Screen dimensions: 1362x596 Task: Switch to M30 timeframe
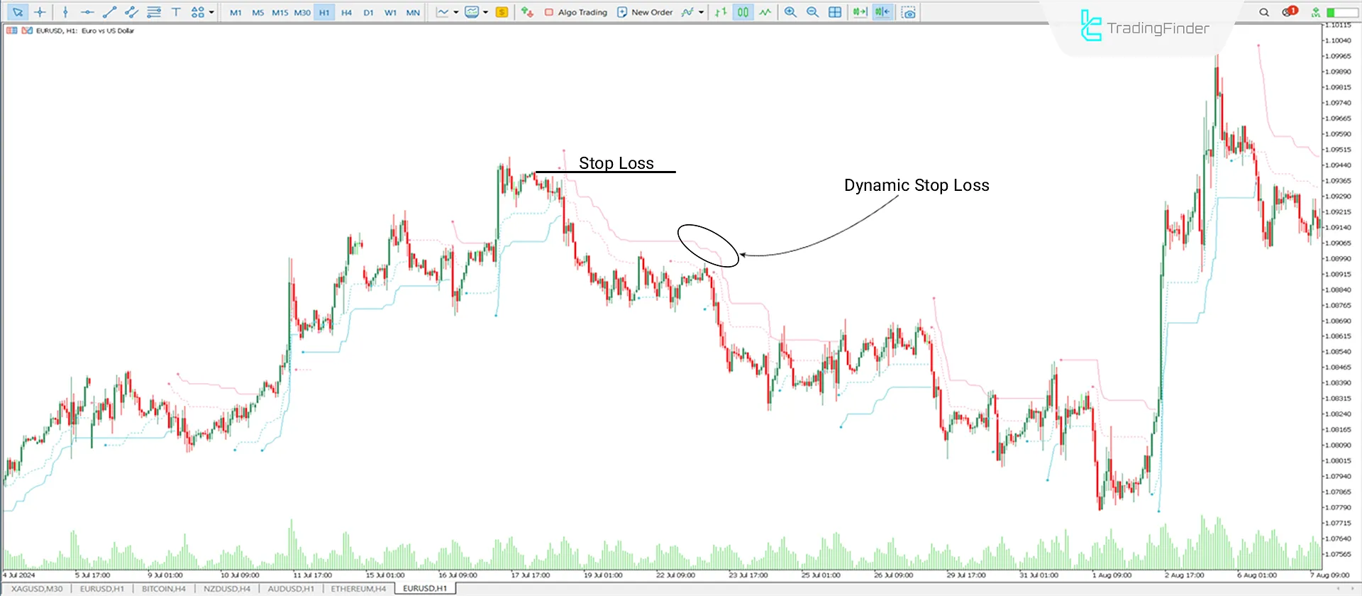click(x=302, y=13)
